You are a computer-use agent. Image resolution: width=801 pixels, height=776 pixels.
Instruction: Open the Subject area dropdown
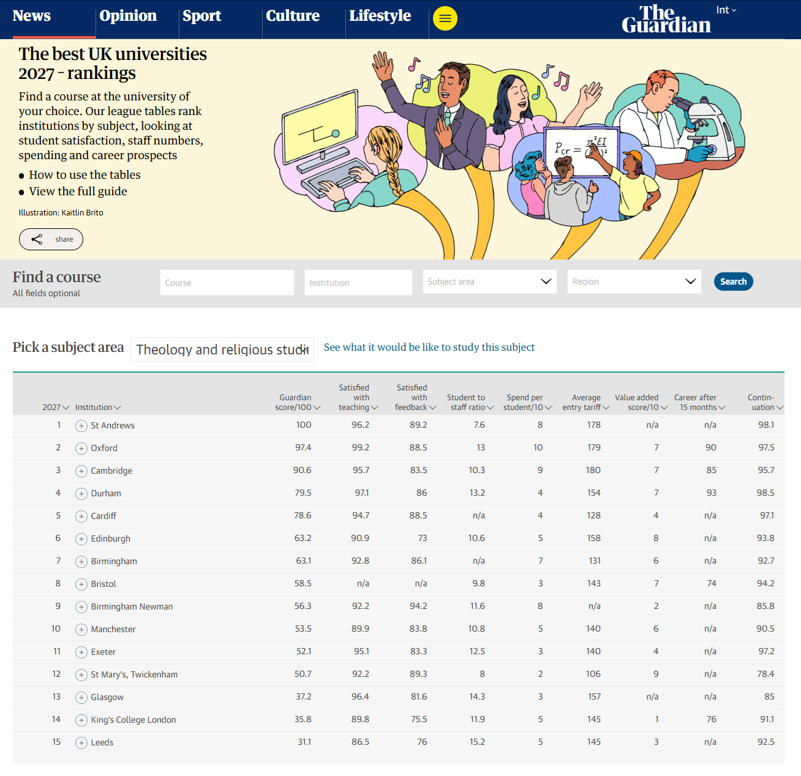[490, 282]
